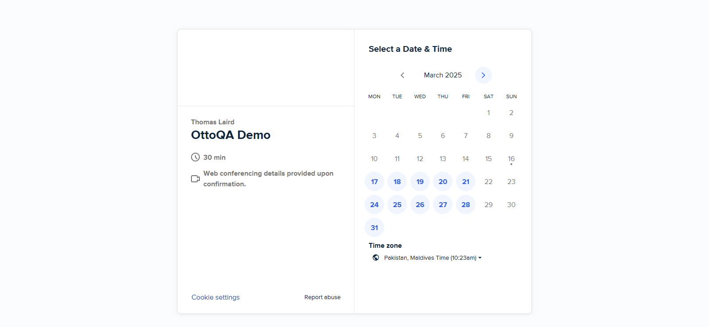Click the SUN column header
Screen dimensions: 709x327
[511, 96]
